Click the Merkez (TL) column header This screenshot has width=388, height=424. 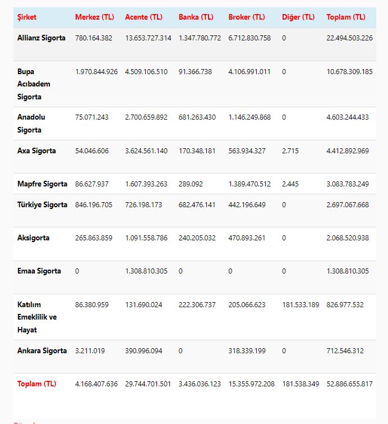[x=94, y=17]
